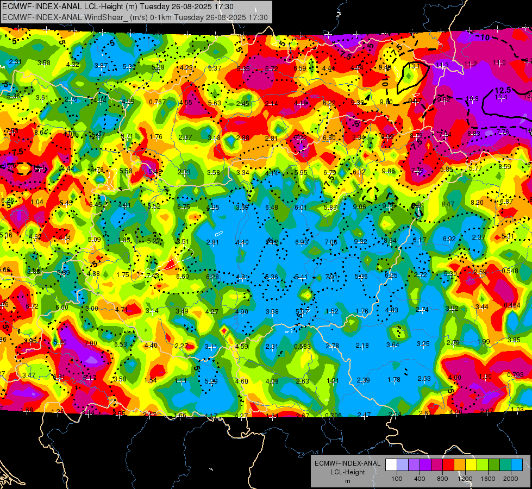Click the grid value 7.91

point(331,277)
